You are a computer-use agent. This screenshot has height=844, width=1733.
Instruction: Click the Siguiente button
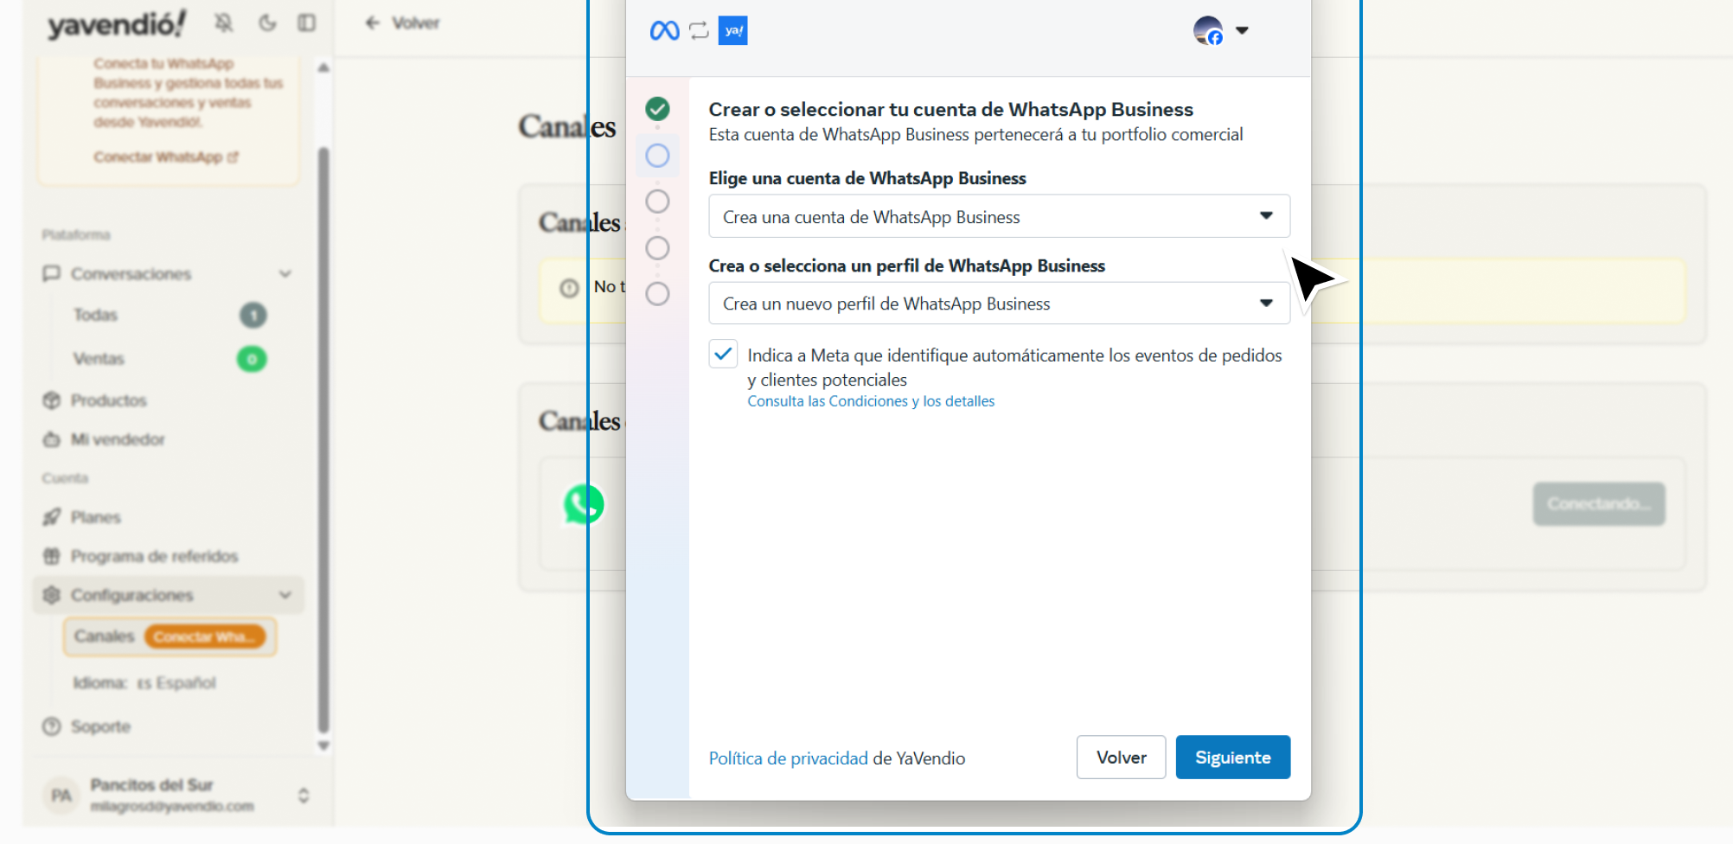(x=1232, y=758)
